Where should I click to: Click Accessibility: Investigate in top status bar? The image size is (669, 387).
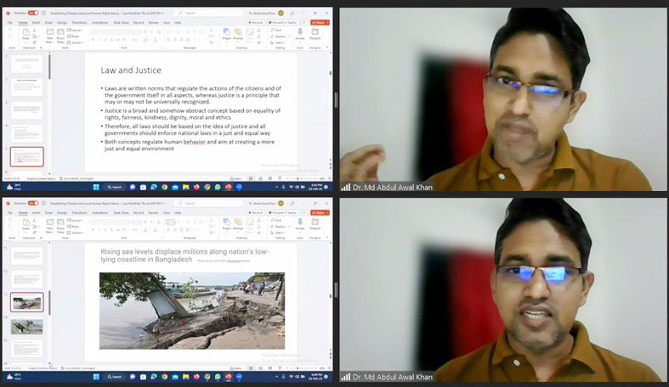pos(77,178)
